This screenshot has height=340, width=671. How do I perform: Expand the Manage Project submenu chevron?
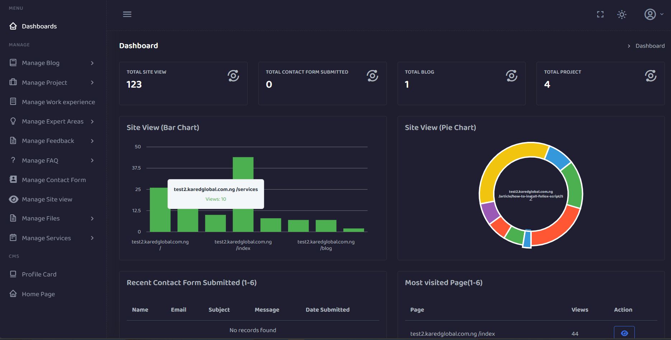[92, 83]
